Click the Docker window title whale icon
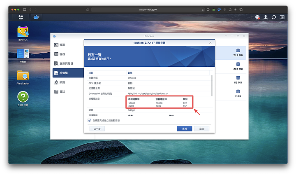 pos(55,36)
